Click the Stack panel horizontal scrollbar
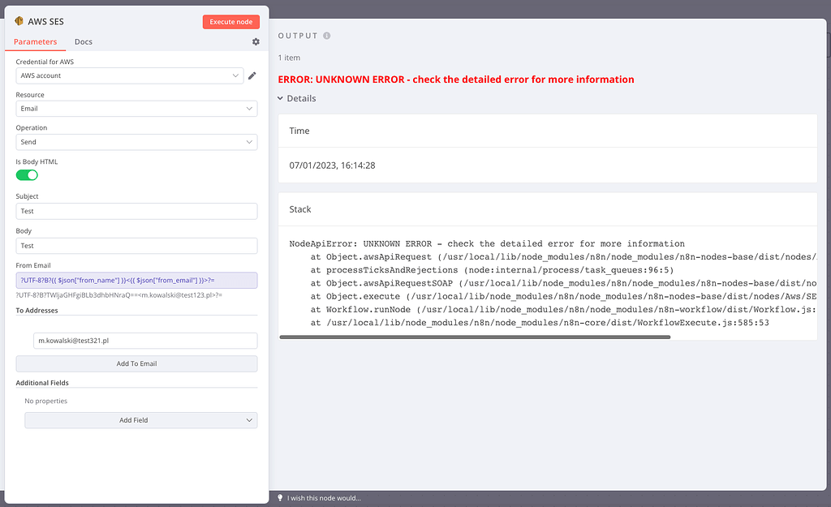Image resolution: width=831 pixels, height=507 pixels. pos(475,336)
